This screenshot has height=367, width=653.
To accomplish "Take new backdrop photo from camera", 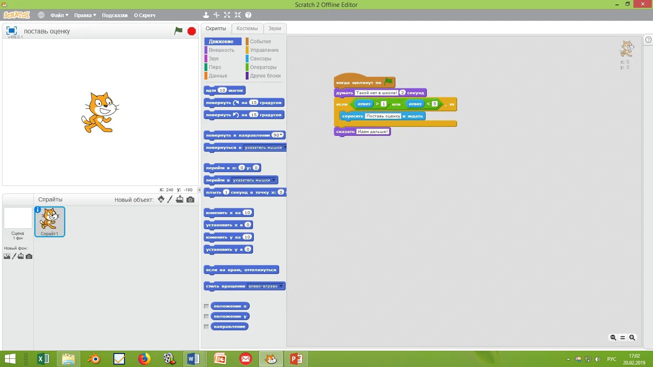I will point(29,256).
